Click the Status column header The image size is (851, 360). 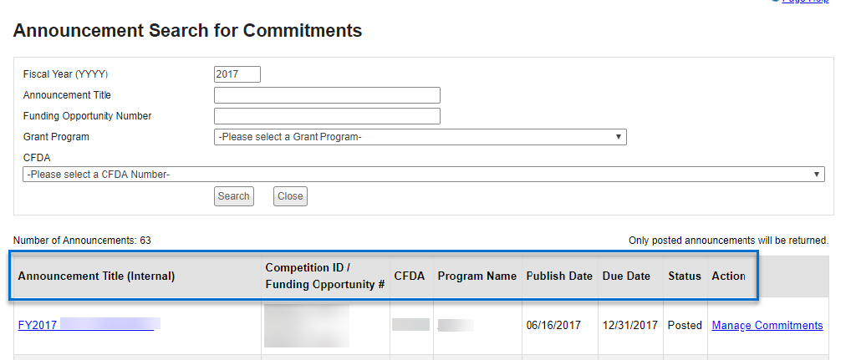684,276
